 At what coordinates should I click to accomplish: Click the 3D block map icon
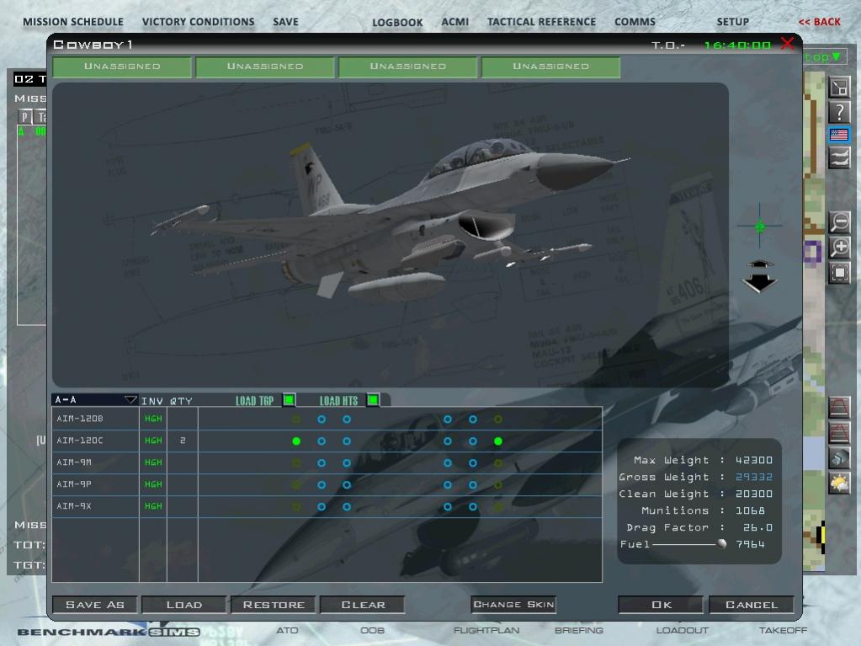[x=839, y=457]
